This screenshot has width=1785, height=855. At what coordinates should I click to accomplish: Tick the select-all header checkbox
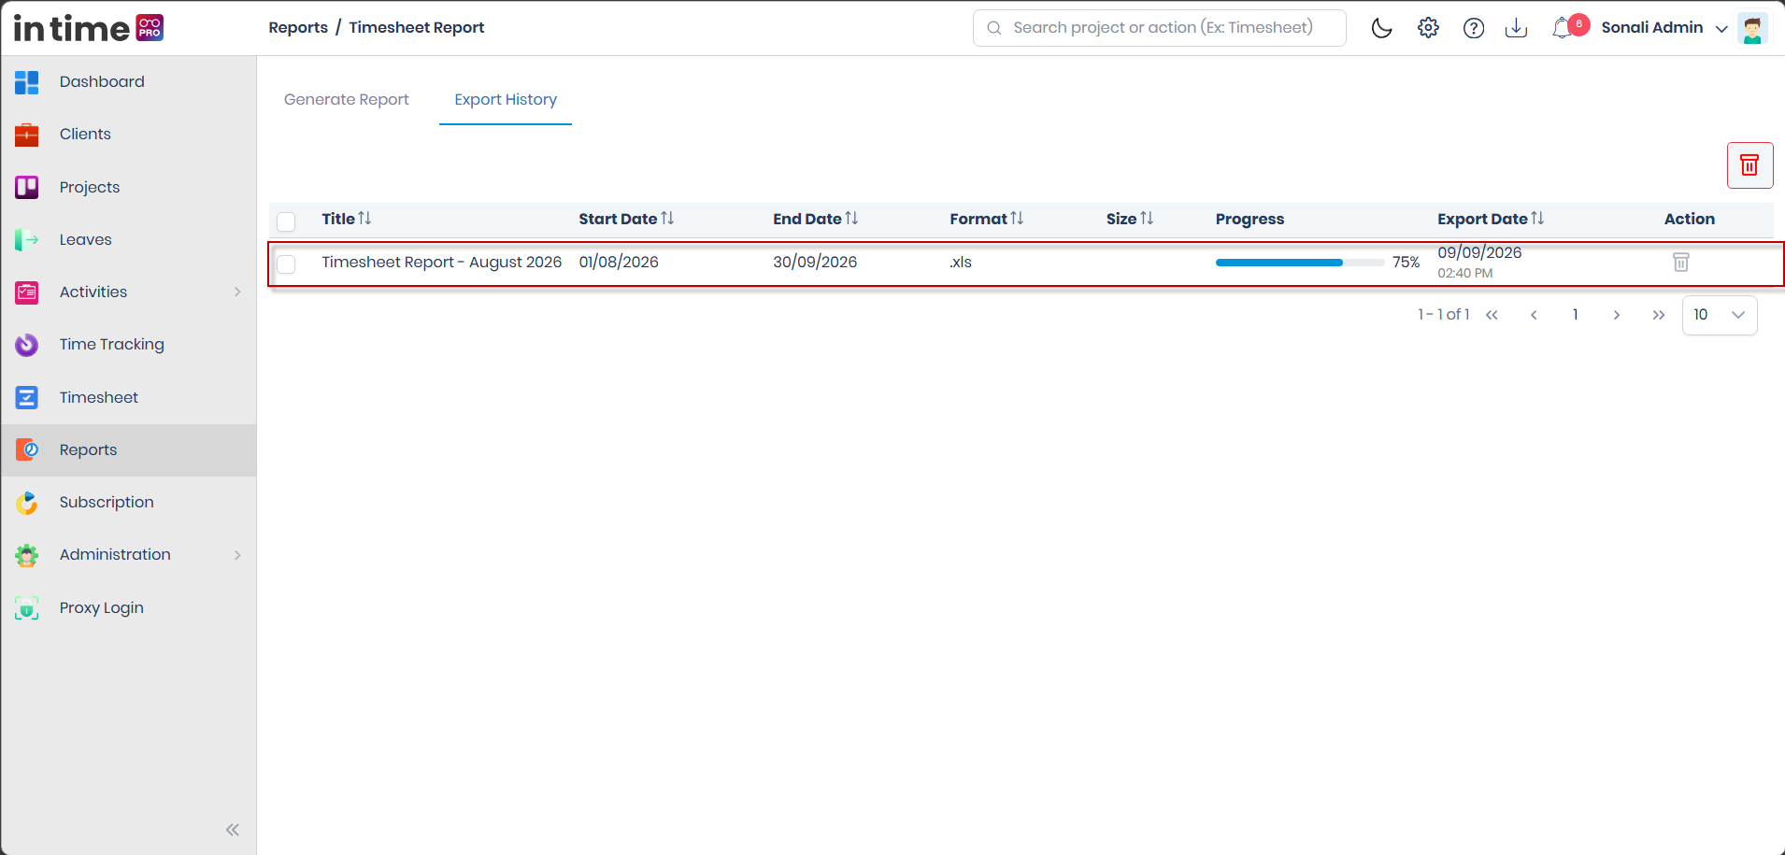286,221
